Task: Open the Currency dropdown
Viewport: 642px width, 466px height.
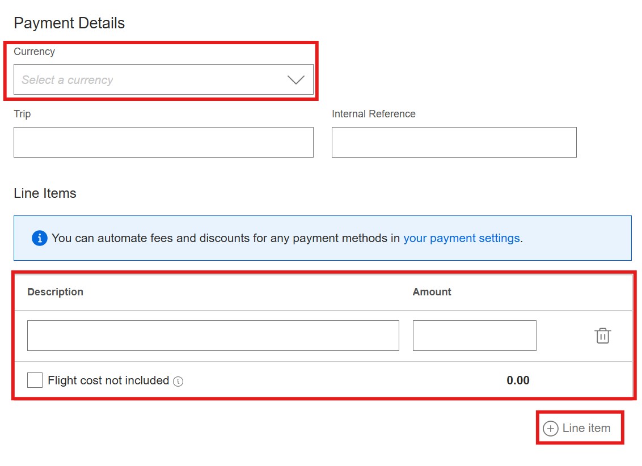Action: pos(163,79)
